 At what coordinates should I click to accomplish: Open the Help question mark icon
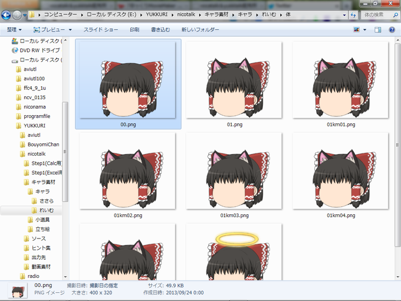tap(392, 30)
